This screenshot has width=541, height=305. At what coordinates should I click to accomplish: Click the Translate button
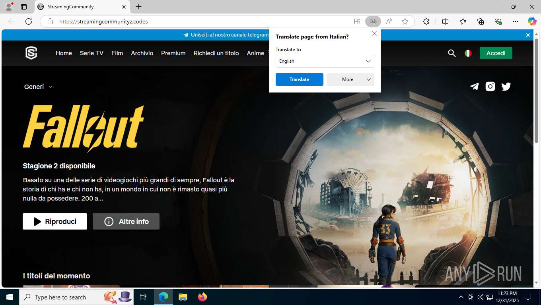point(300,79)
